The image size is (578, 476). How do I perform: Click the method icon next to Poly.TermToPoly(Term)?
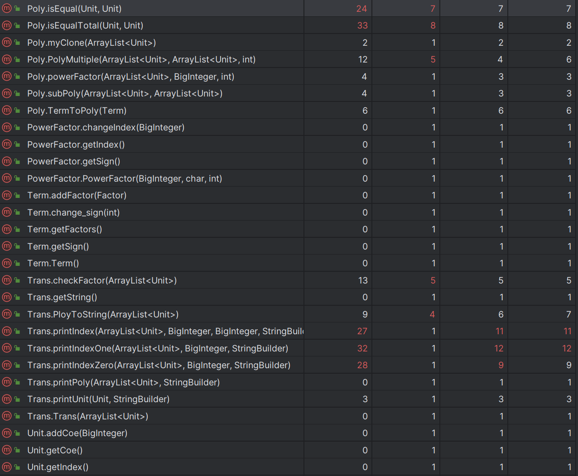coord(7,111)
